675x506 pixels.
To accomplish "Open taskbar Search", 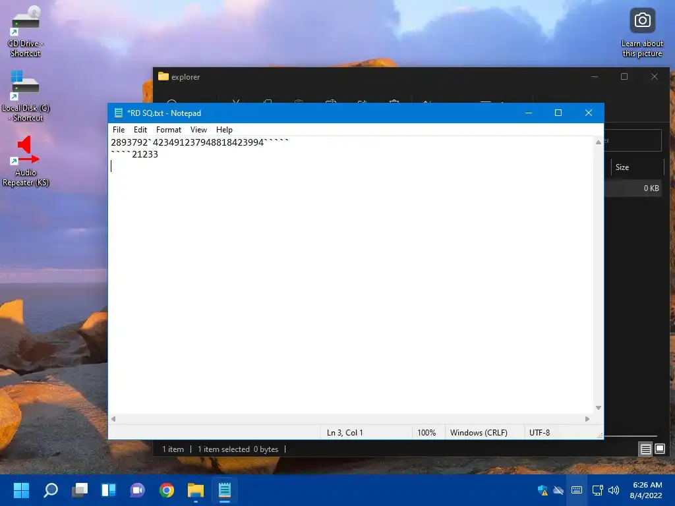I will pyautogui.click(x=50, y=490).
